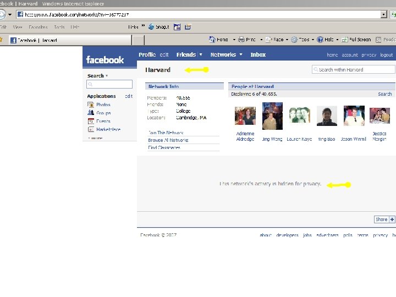
Task: Expand the Page menu dropdown arrow
Action: tap(287, 40)
